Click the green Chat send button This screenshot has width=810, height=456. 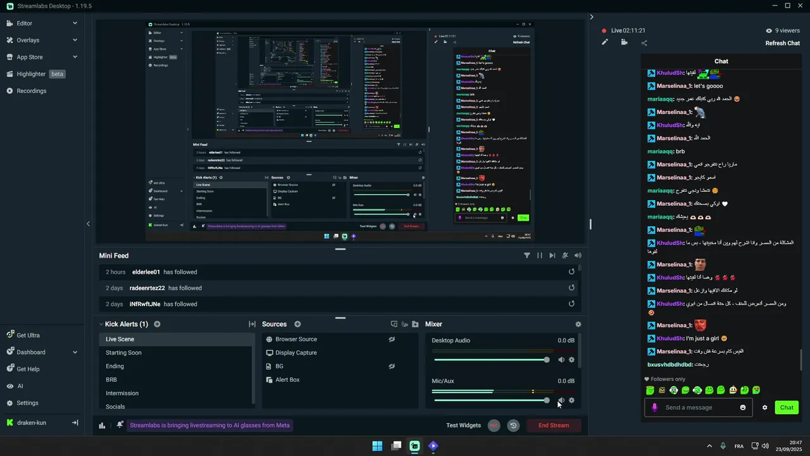(787, 407)
